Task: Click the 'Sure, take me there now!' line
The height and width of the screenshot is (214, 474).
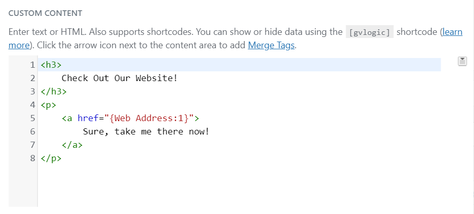Action: coord(146,132)
